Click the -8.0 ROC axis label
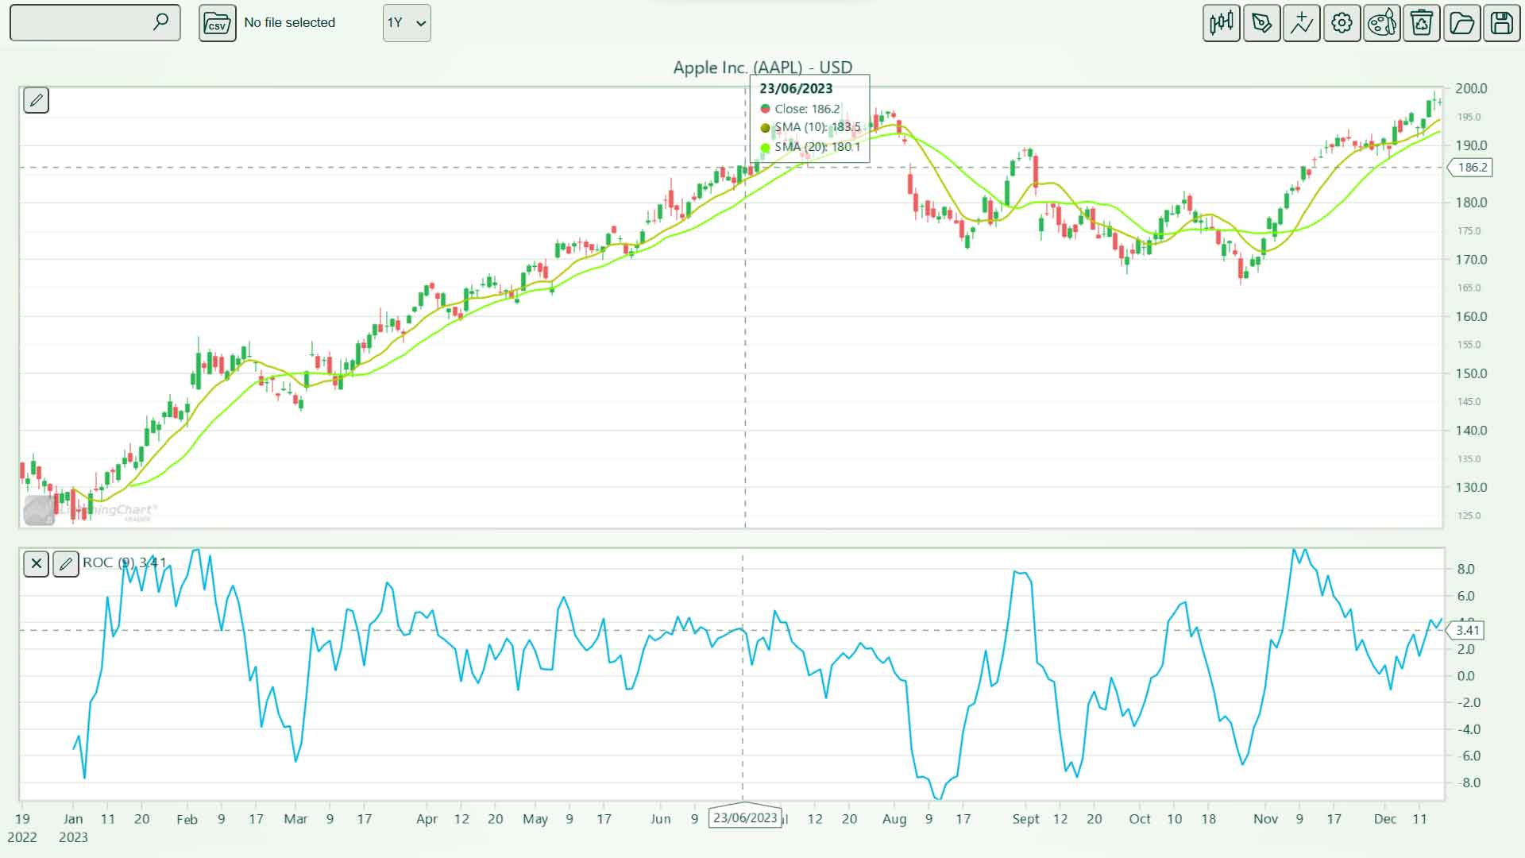1525x858 pixels. tap(1469, 783)
